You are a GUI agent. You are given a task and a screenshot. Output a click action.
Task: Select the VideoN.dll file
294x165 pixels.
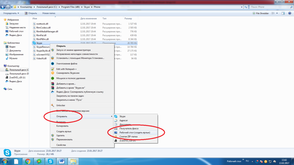point(41,58)
